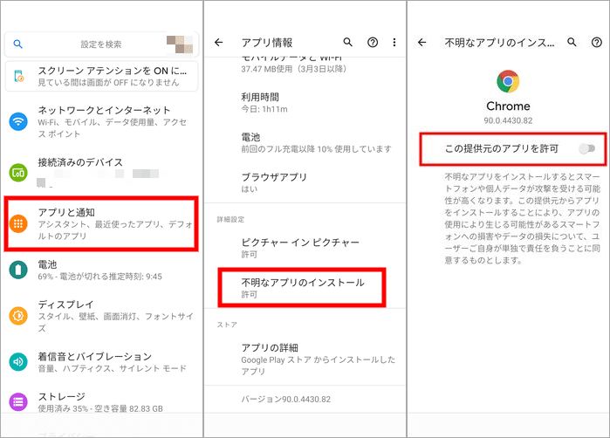Image resolution: width=610 pixels, height=438 pixels.
Task: Open 接続済みのデバイス settings
Action: 101,172
